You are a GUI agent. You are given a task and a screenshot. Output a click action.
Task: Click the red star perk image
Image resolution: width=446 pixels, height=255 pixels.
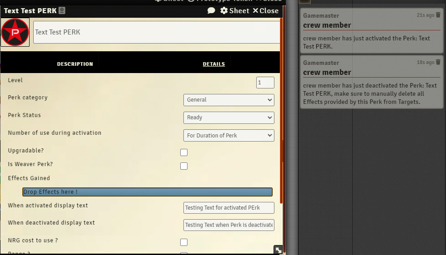click(x=15, y=32)
